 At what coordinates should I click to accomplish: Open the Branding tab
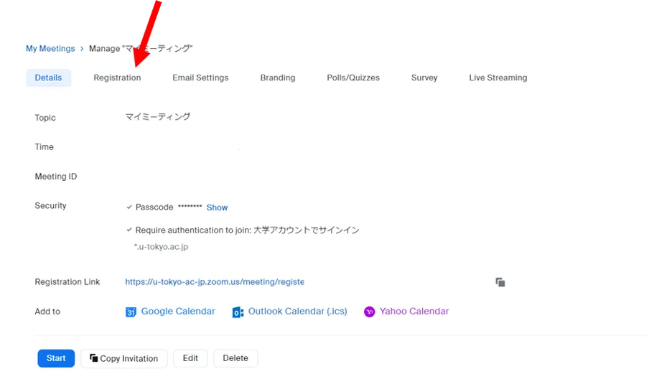(277, 78)
